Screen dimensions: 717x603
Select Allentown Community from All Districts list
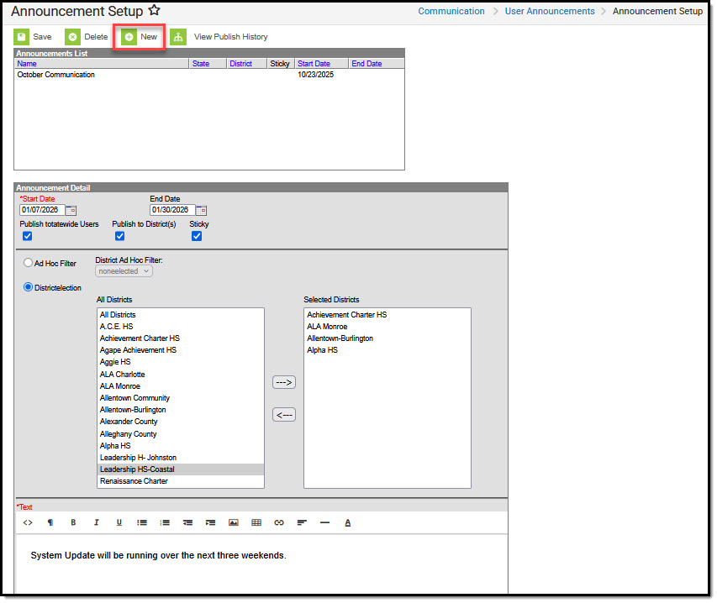[x=134, y=398]
